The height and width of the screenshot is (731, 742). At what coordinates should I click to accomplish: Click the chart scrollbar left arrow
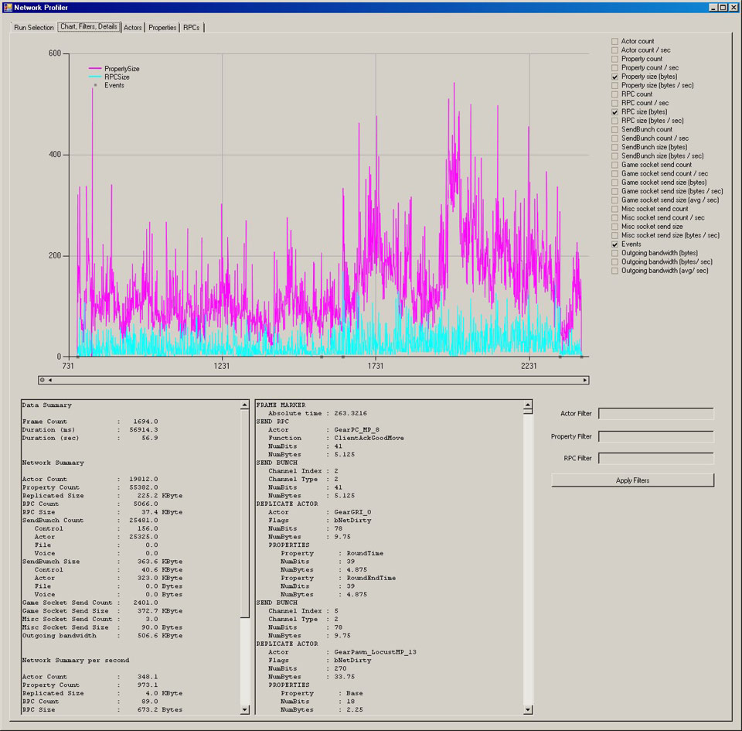coord(50,380)
